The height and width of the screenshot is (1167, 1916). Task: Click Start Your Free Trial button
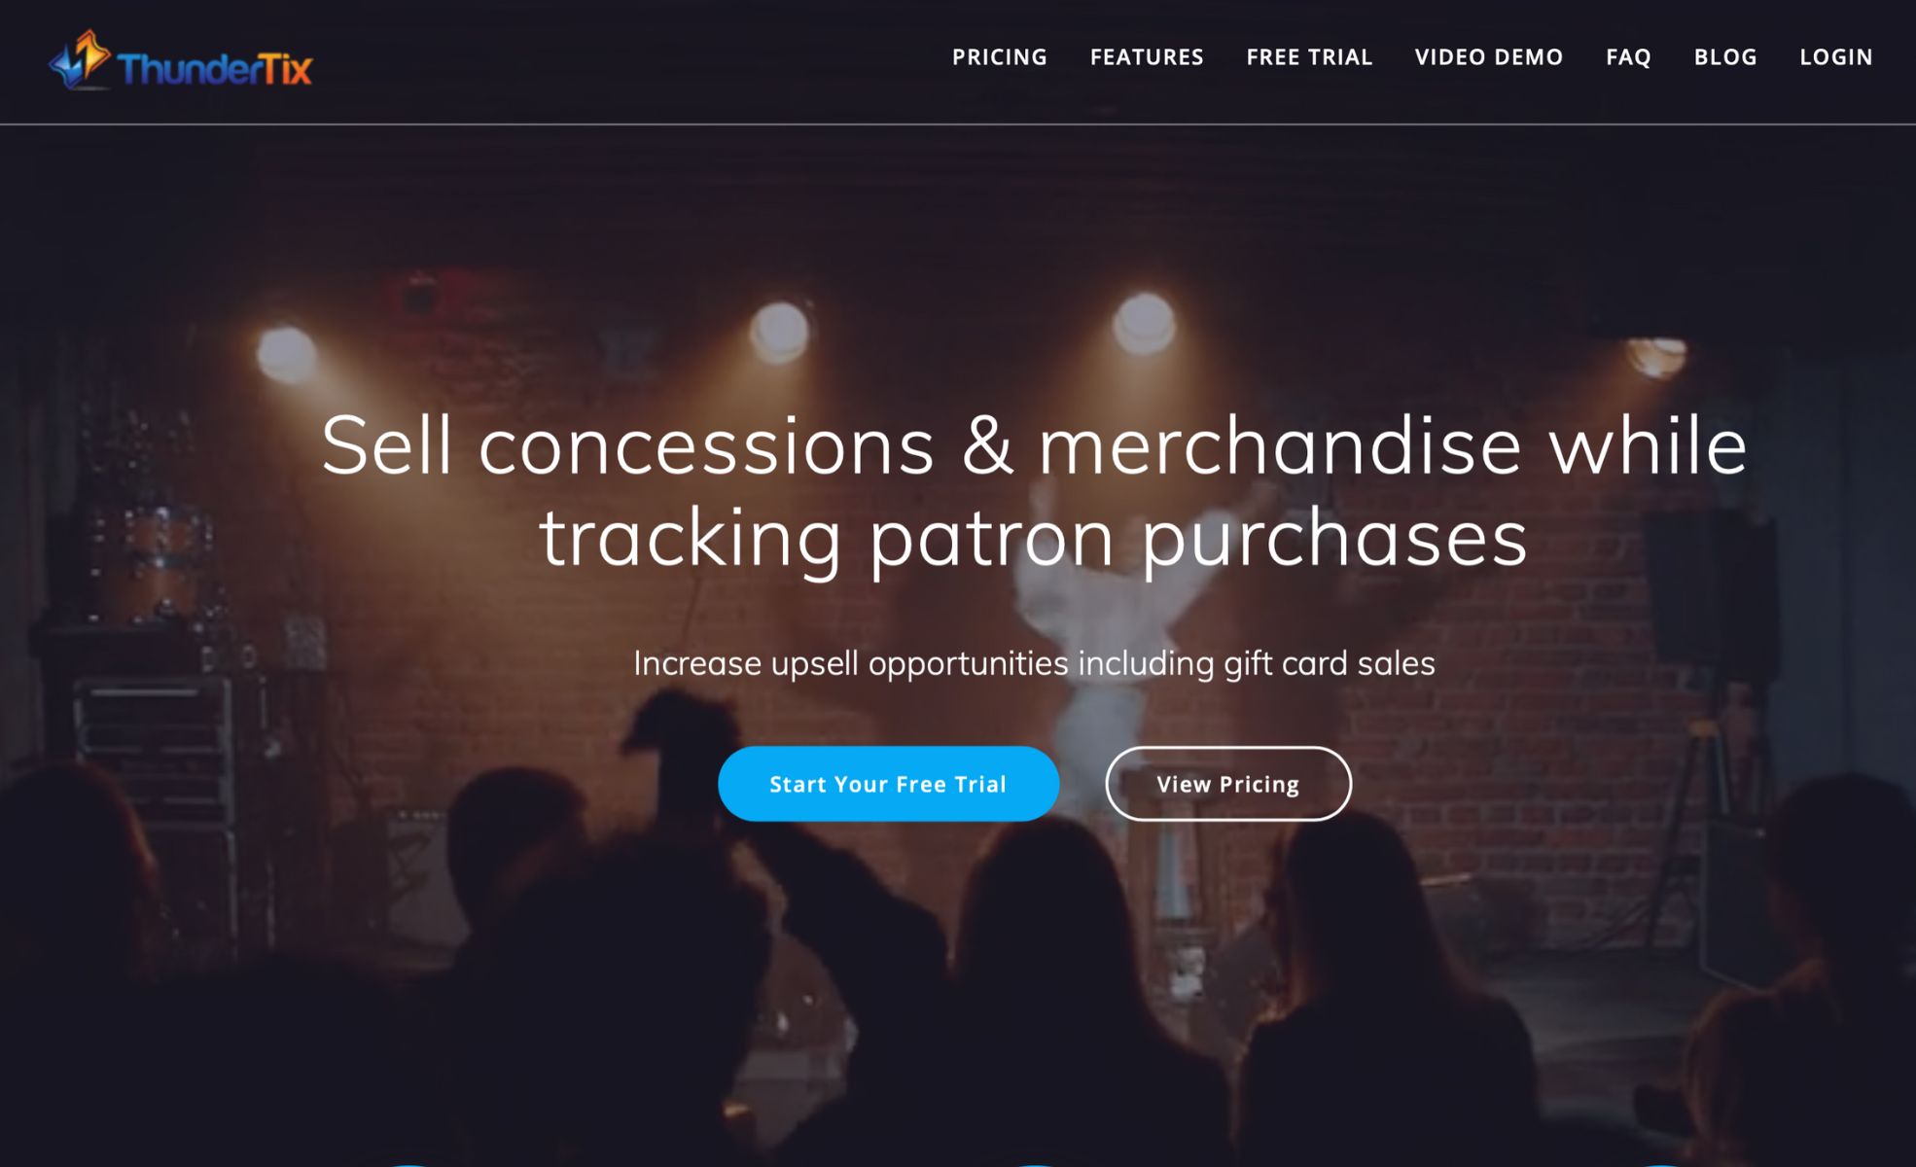(x=888, y=784)
